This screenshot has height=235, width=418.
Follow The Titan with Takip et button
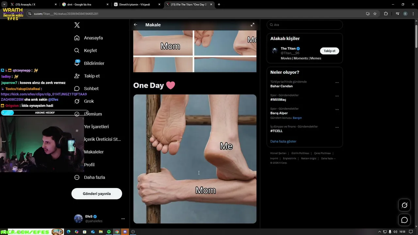[x=330, y=51]
